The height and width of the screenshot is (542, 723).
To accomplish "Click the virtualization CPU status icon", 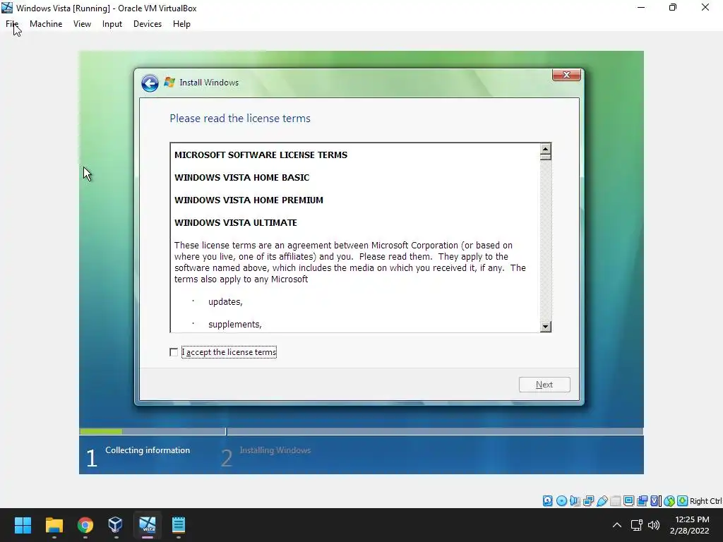I will 656,501.
